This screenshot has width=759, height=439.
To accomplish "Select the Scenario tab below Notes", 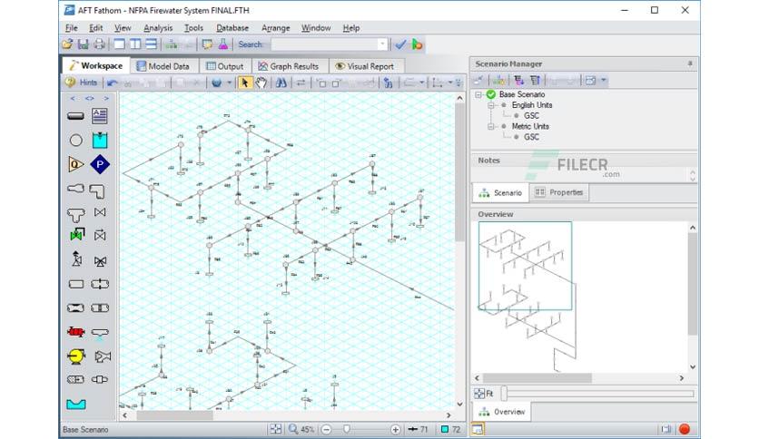I will (500, 193).
